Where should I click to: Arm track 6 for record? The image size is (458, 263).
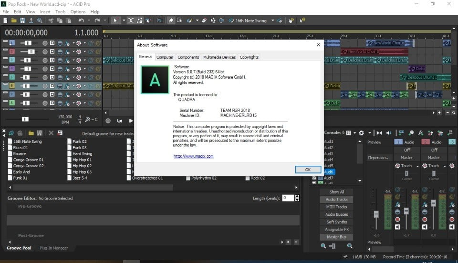(x=45, y=86)
